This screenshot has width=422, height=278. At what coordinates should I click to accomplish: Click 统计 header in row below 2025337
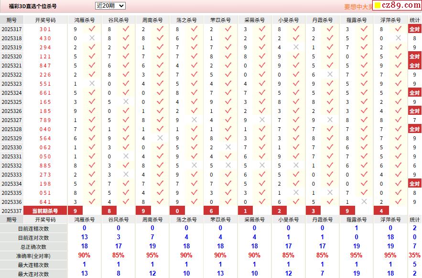tap(414, 220)
